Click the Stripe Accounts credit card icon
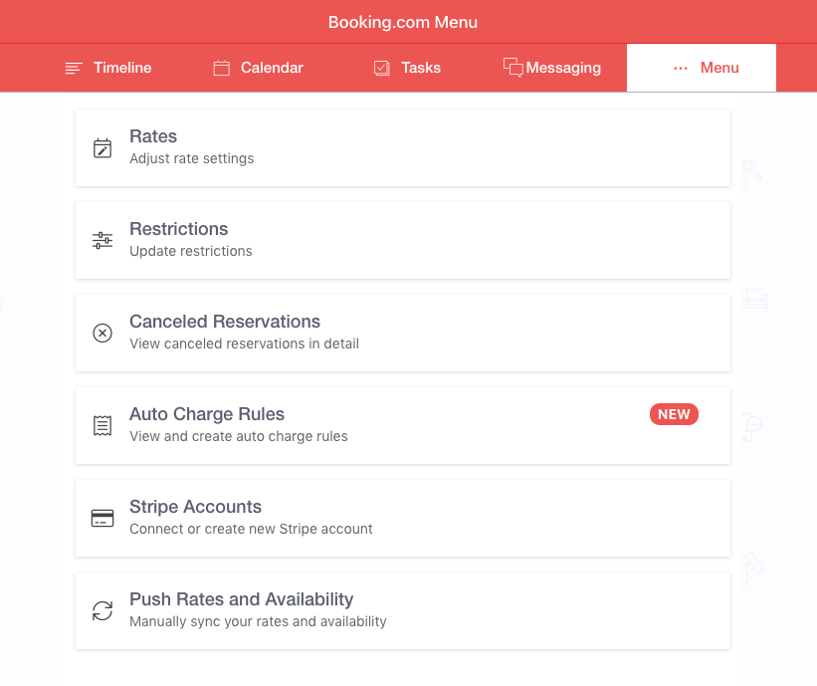Image resolution: width=817 pixels, height=686 pixels. (102, 518)
